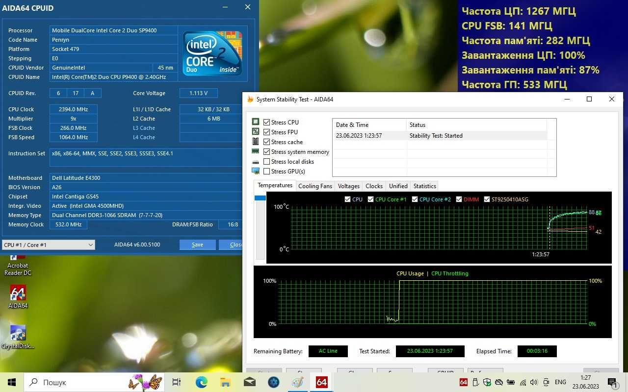Click the Intel Core 2 Duo logo
This screenshot has height=392, width=628.
(x=212, y=53)
